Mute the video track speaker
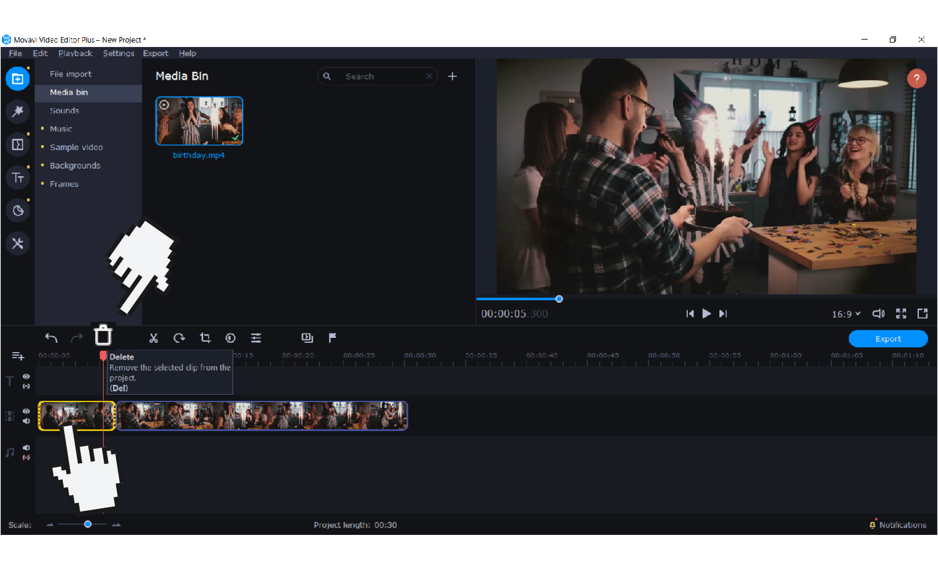 click(x=26, y=421)
